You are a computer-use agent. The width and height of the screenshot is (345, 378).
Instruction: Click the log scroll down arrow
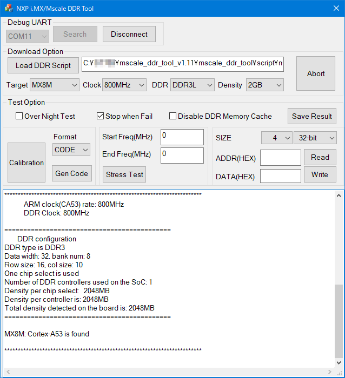click(339, 363)
